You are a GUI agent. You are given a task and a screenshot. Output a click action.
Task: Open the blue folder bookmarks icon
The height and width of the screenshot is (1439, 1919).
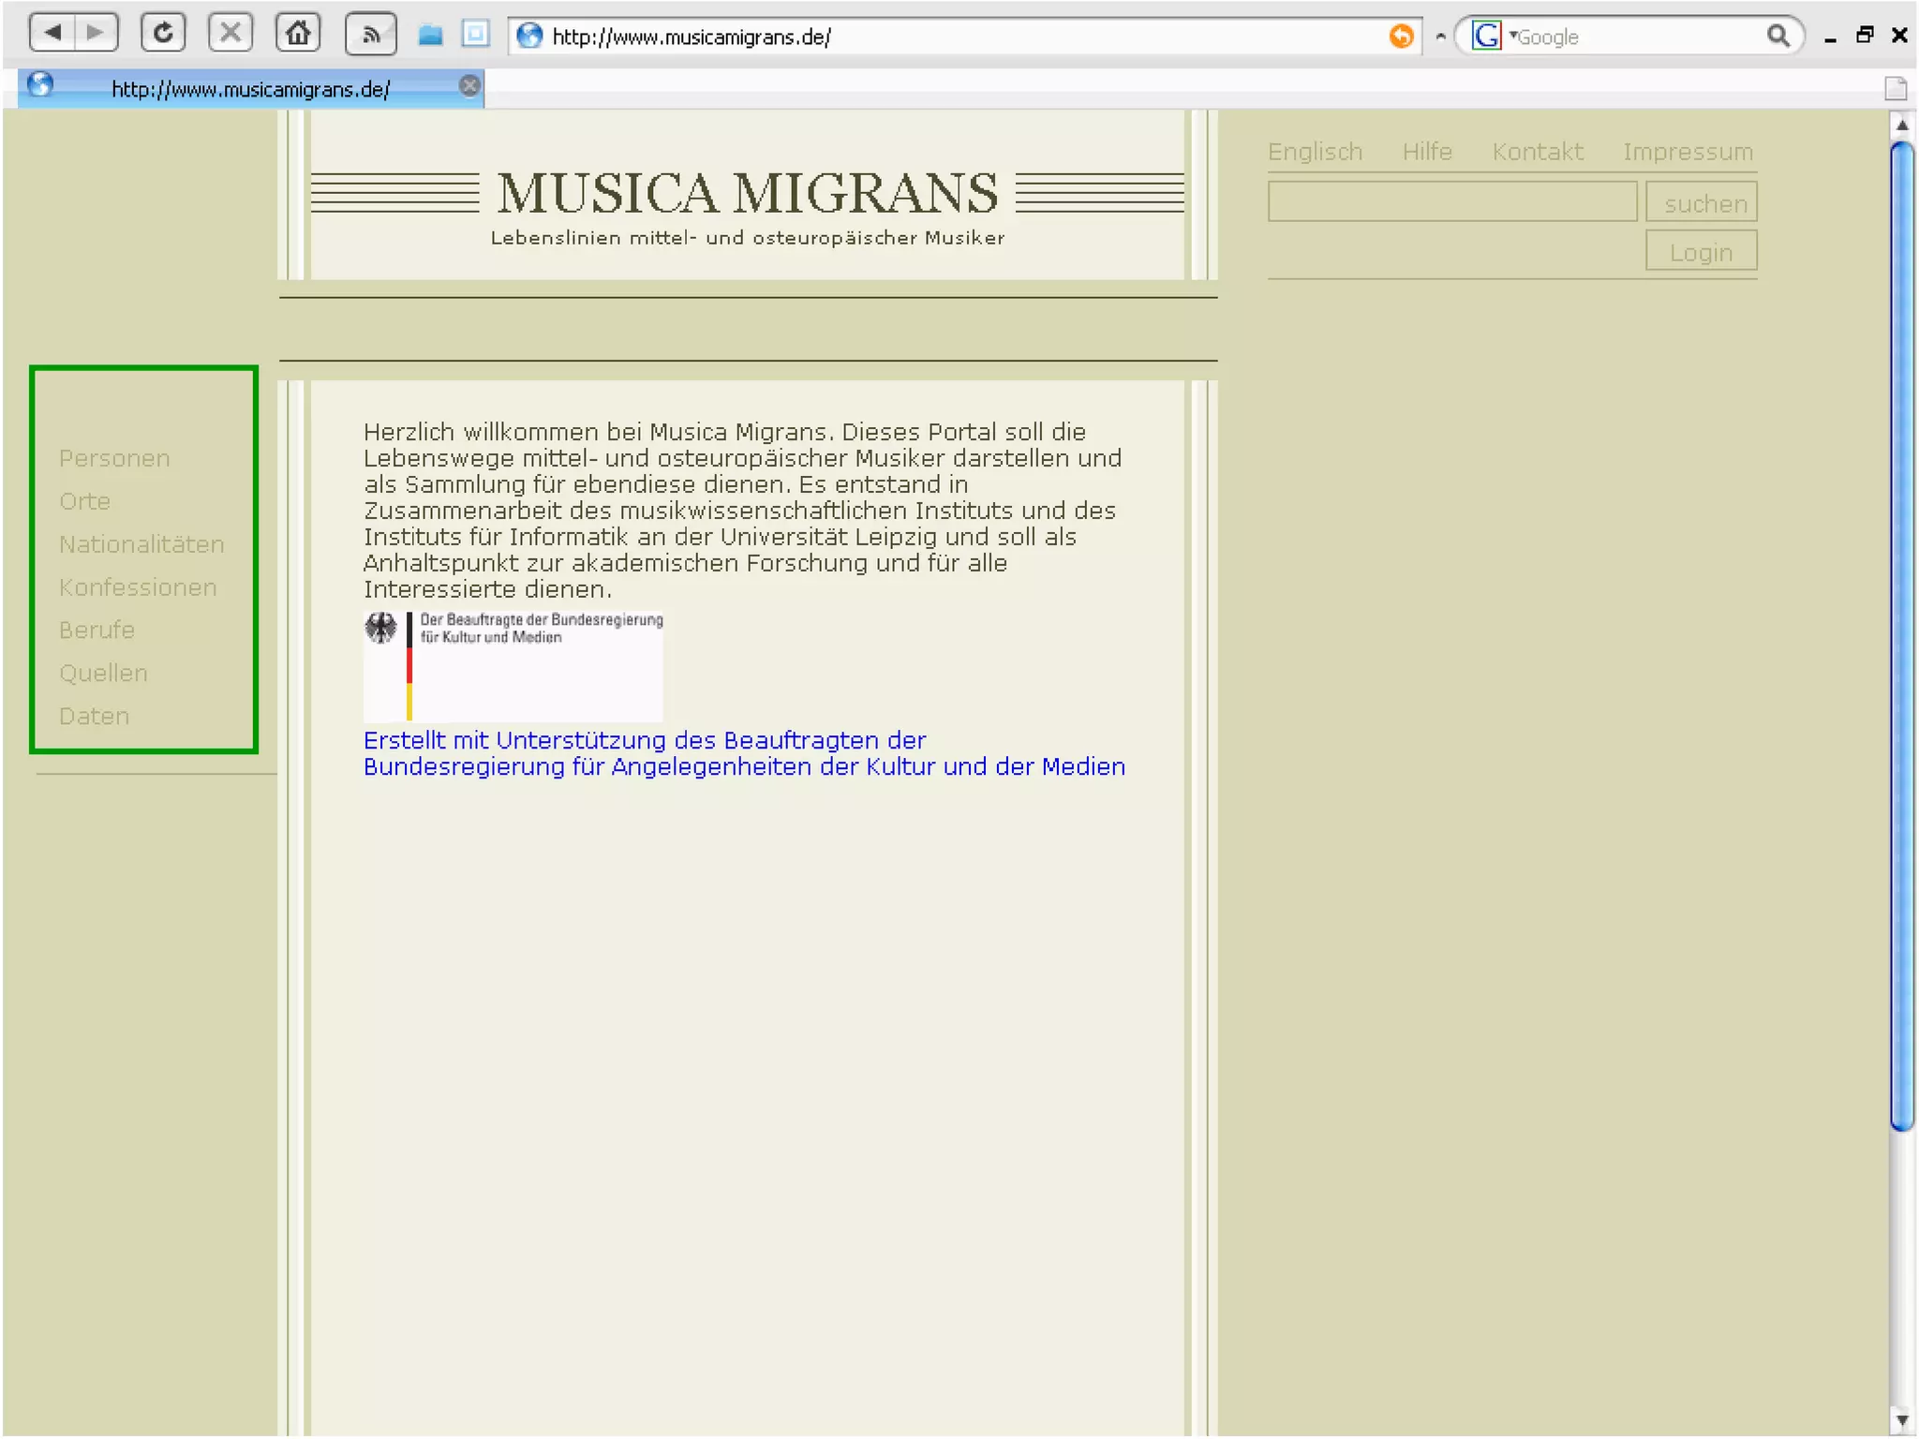[x=430, y=36]
